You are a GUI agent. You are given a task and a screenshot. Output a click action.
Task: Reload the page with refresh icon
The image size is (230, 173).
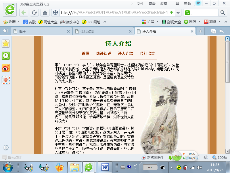(x=34, y=13)
